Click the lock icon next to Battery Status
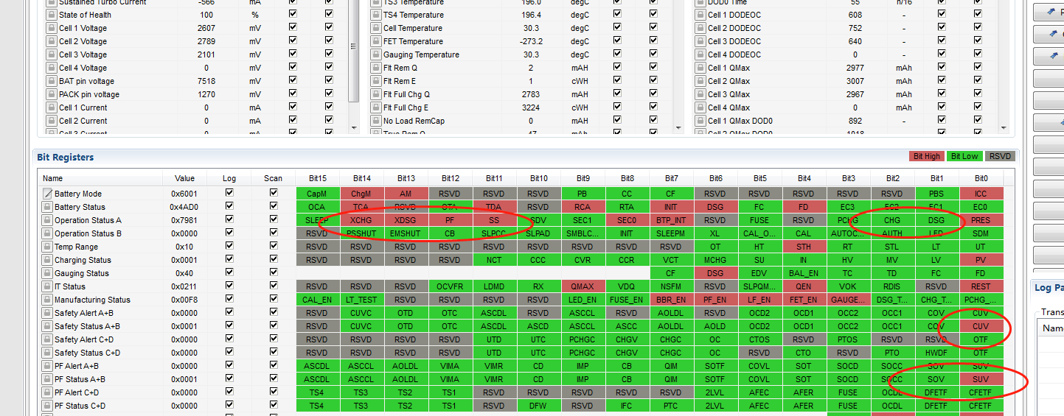1064x416 pixels. pos(48,207)
